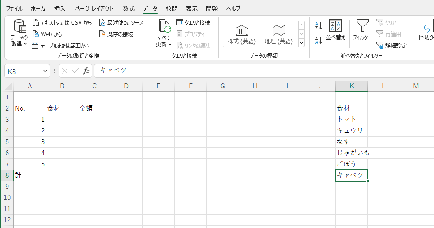
Task: Select the 食材 header in column K
Action: tap(351, 108)
